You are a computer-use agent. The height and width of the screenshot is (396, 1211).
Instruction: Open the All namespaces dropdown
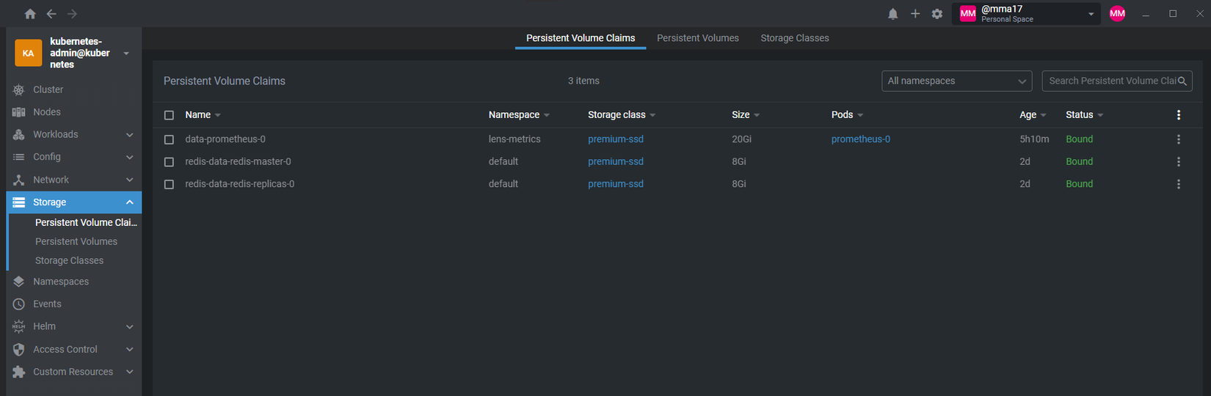pos(956,81)
